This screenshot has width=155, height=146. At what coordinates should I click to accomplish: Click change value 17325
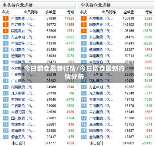click(x=69, y=19)
